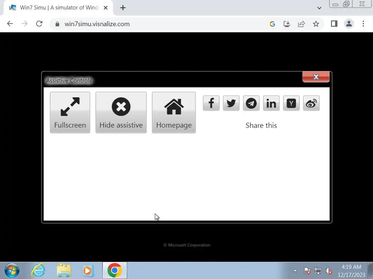Select the Win7 Simu tab
The width and height of the screenshot is (373, 279).
[58, 8]
